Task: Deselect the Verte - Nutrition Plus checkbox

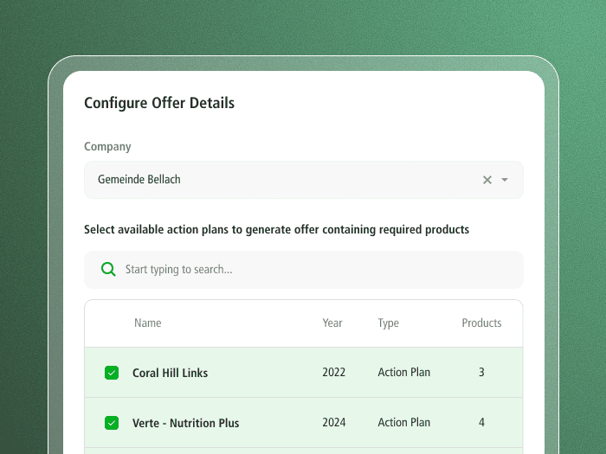Action: click(x=112, y=423)
